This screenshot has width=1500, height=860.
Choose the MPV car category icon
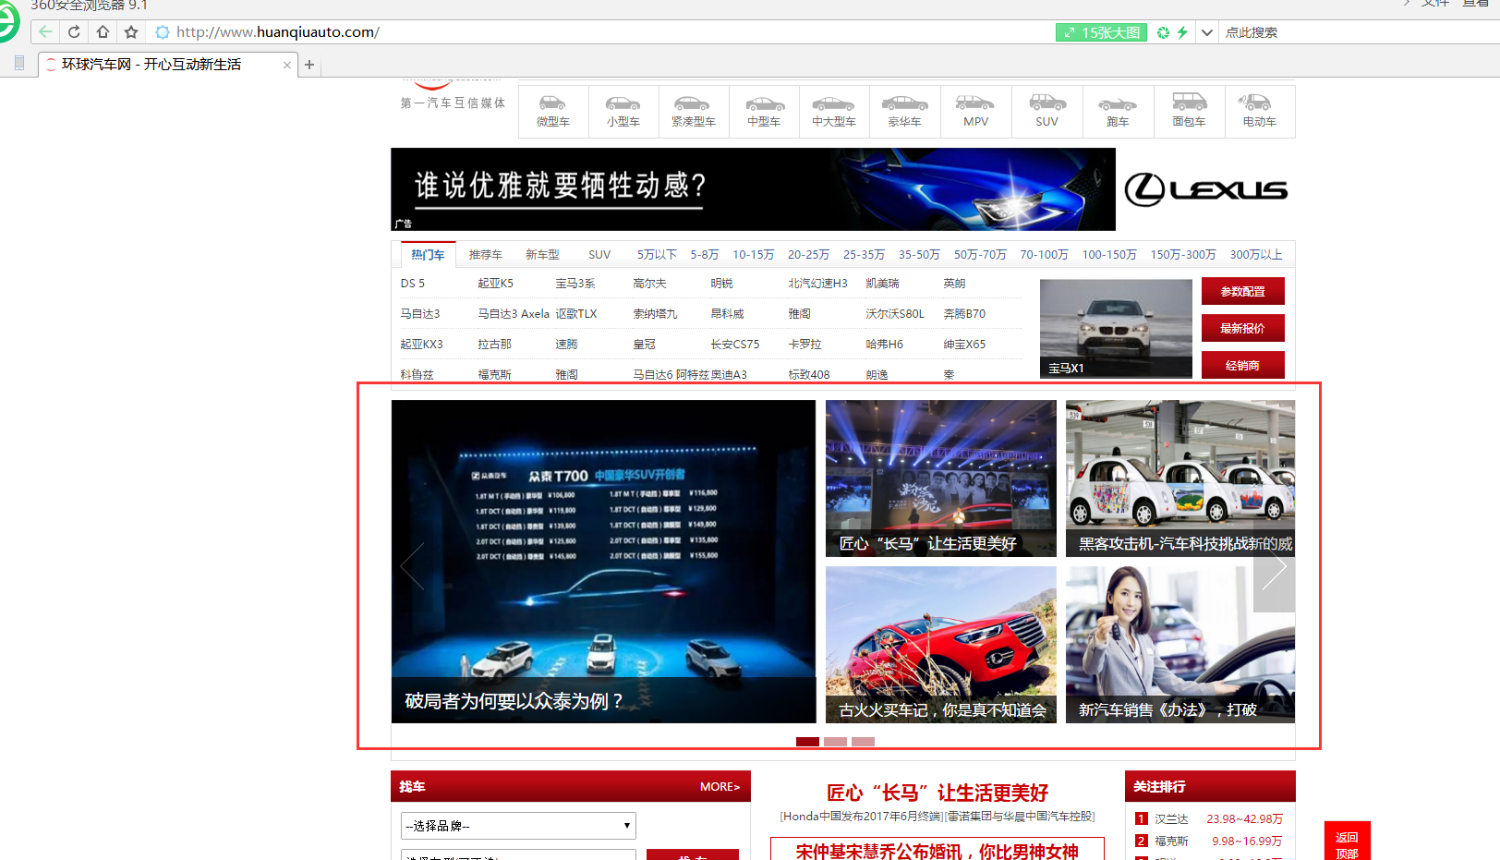tap(976, 111)
